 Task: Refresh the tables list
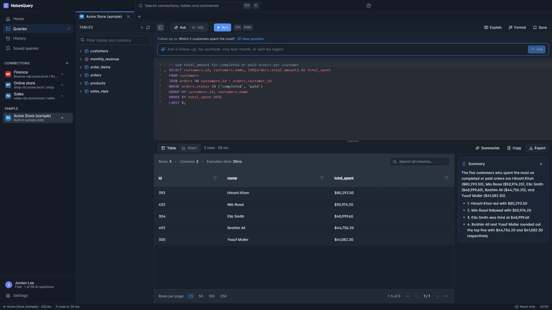click(x=148, y=28)
